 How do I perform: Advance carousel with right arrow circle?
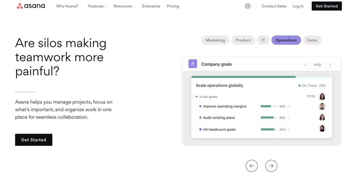click(271, 166)
